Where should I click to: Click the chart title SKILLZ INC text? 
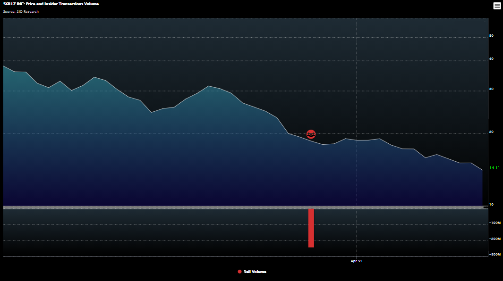[x=51, y=4]
